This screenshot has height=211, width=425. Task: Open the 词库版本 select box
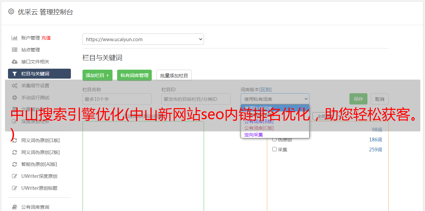click(275, 99)
